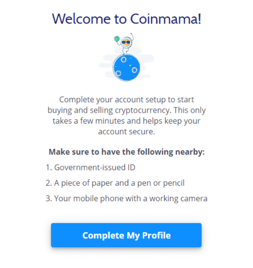
Task: Click the Complete My Profile button
Action: 126,235
